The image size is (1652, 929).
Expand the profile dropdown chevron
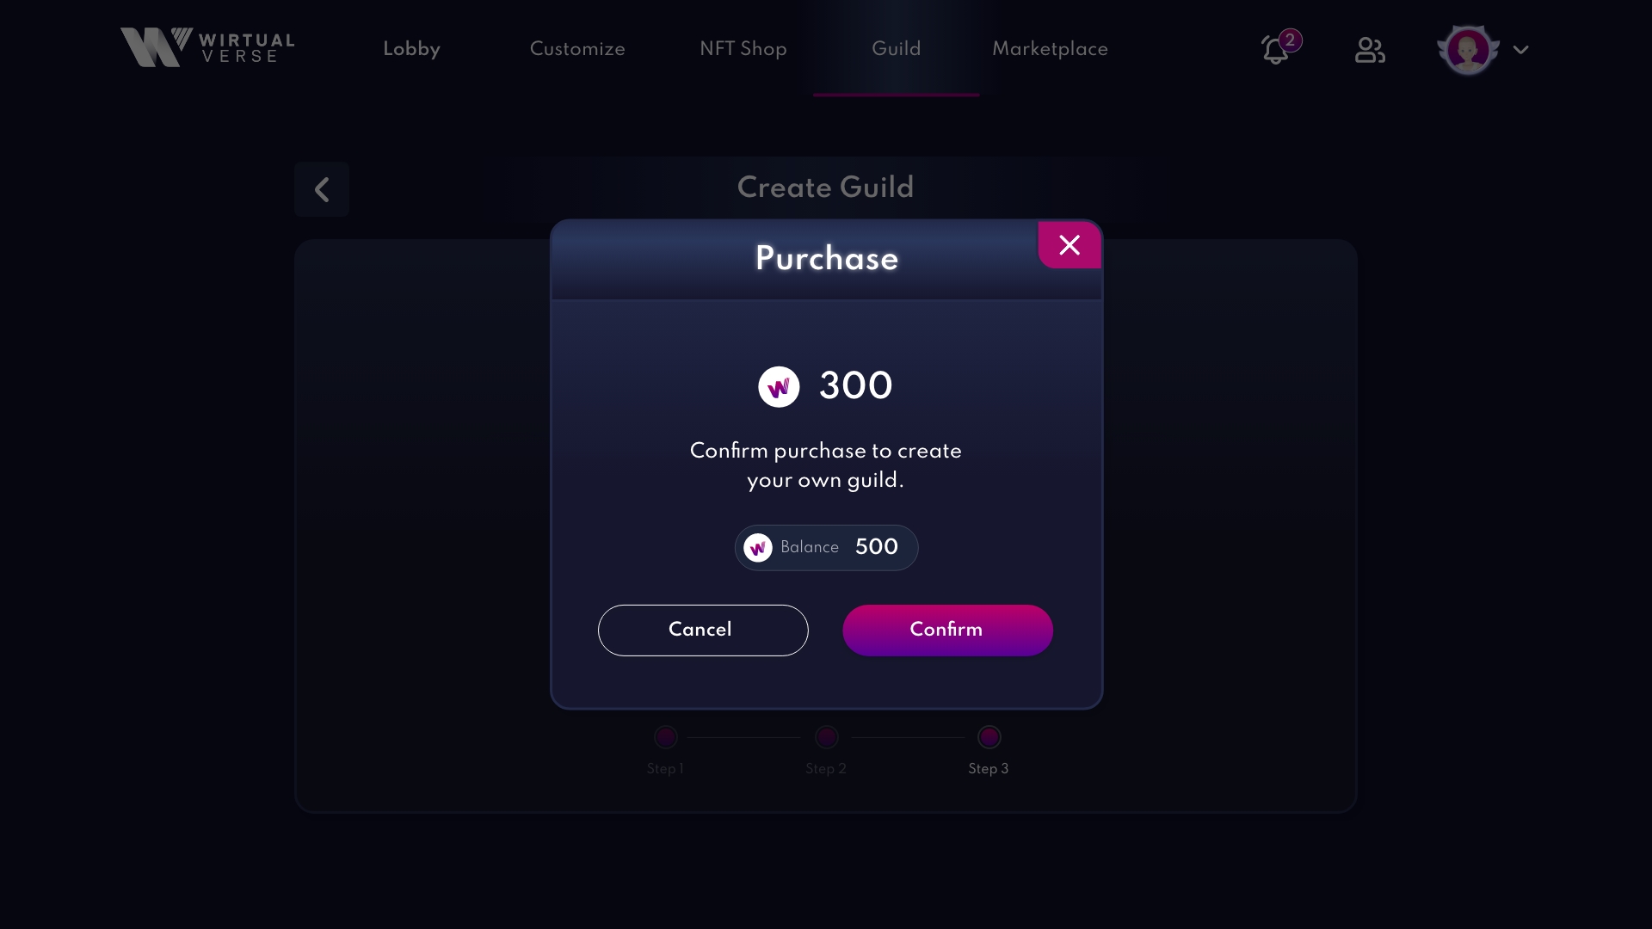1520,50
